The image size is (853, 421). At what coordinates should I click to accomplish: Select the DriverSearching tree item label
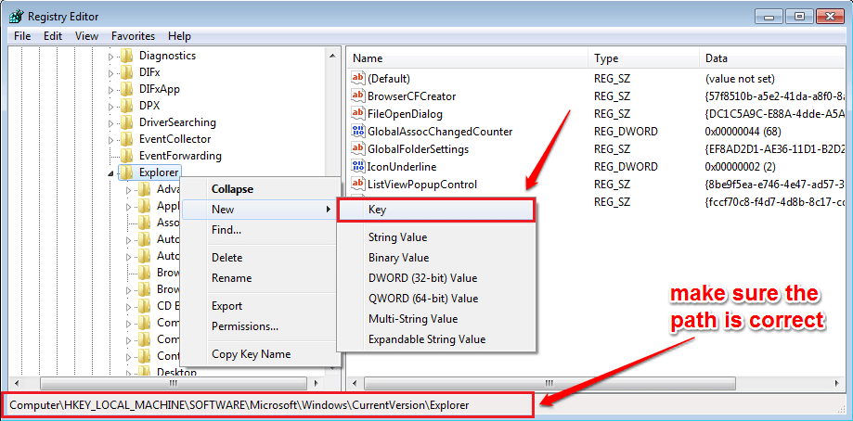(x=177, y=122)
